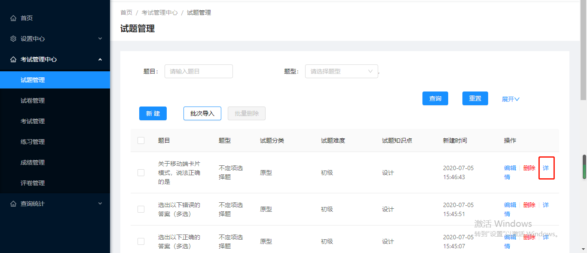Image resolution: width=587 pixels, height=253 pixels.
Task: Open 成绩管理 in the sidebar
Action: 55,162
